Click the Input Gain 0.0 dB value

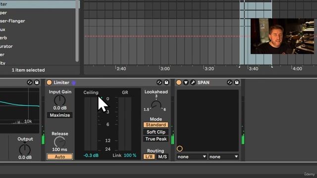coord(60,108)
